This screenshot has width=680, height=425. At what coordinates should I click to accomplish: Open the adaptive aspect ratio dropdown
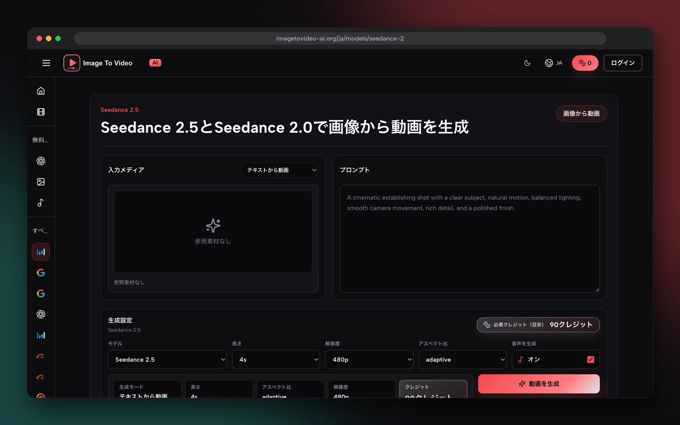(x=462, y=360)
